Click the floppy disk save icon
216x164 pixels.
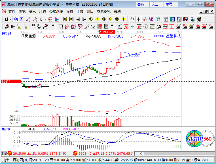click(186, 19)
